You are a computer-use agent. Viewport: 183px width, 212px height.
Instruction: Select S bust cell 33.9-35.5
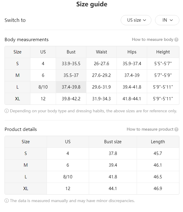point(71,64)
